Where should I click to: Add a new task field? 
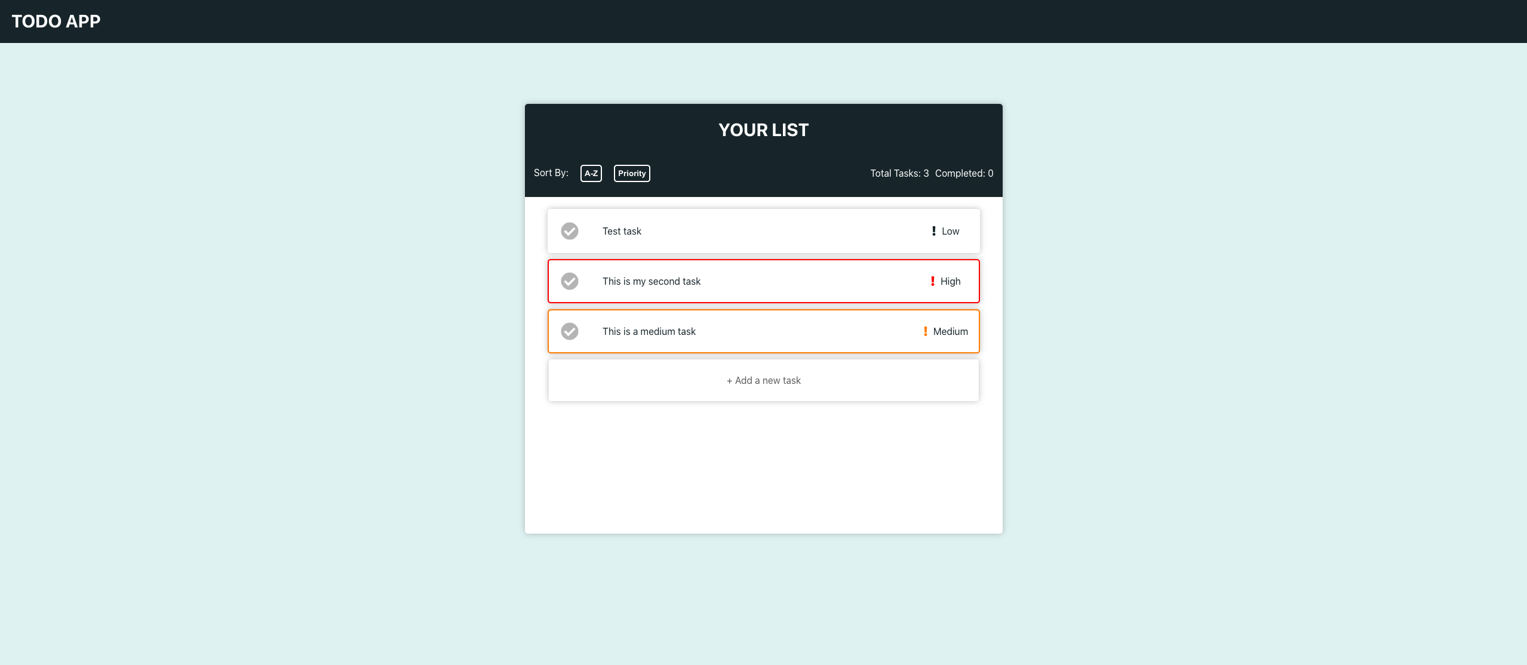763,380
